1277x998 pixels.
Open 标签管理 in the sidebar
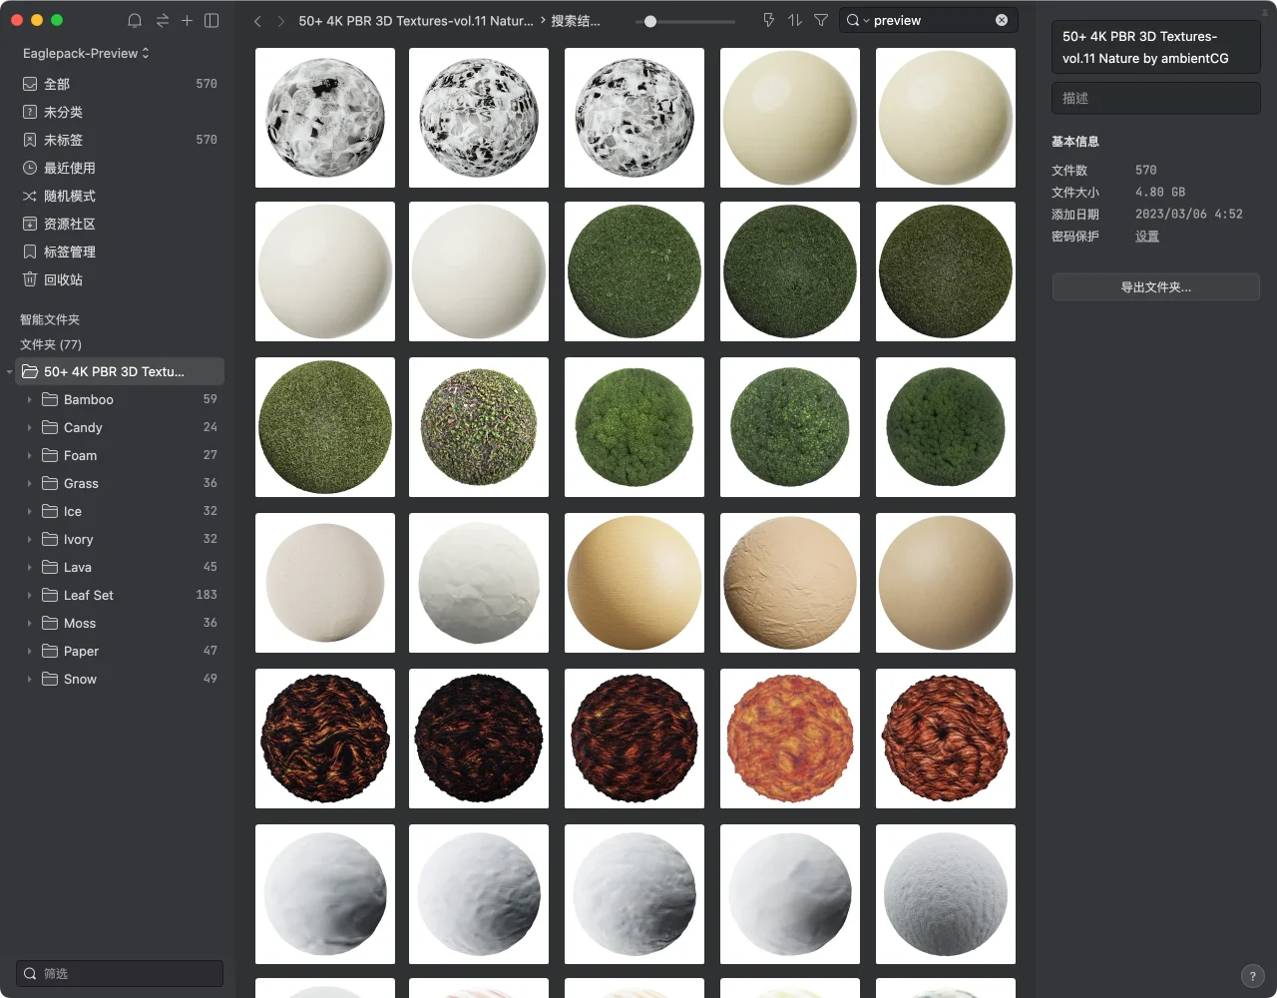pos(120,251)
